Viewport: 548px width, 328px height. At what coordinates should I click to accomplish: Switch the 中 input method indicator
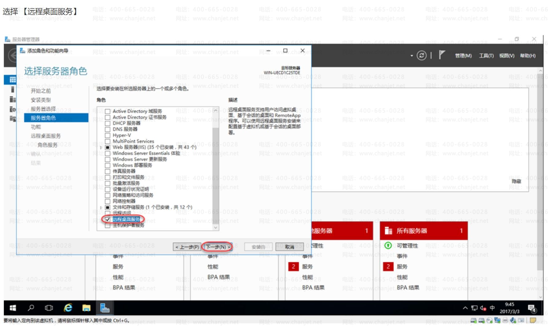492,308
